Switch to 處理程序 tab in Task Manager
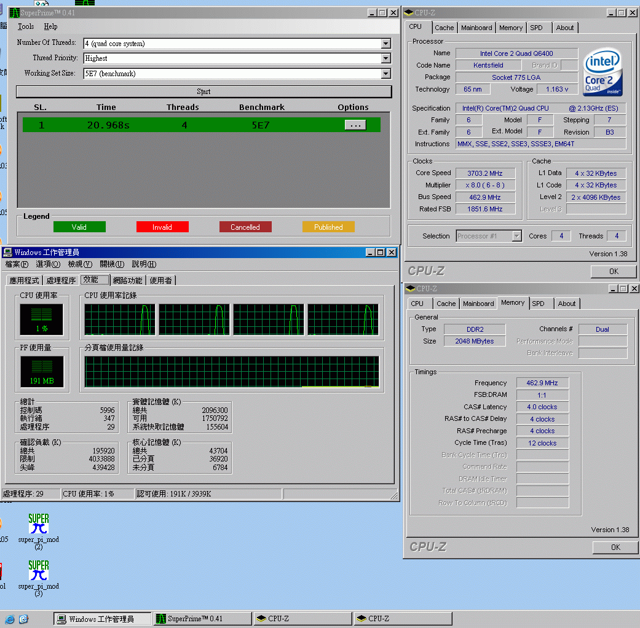This screenshot has width=640, height=628. pyautogui.click(x=61, y=280)
